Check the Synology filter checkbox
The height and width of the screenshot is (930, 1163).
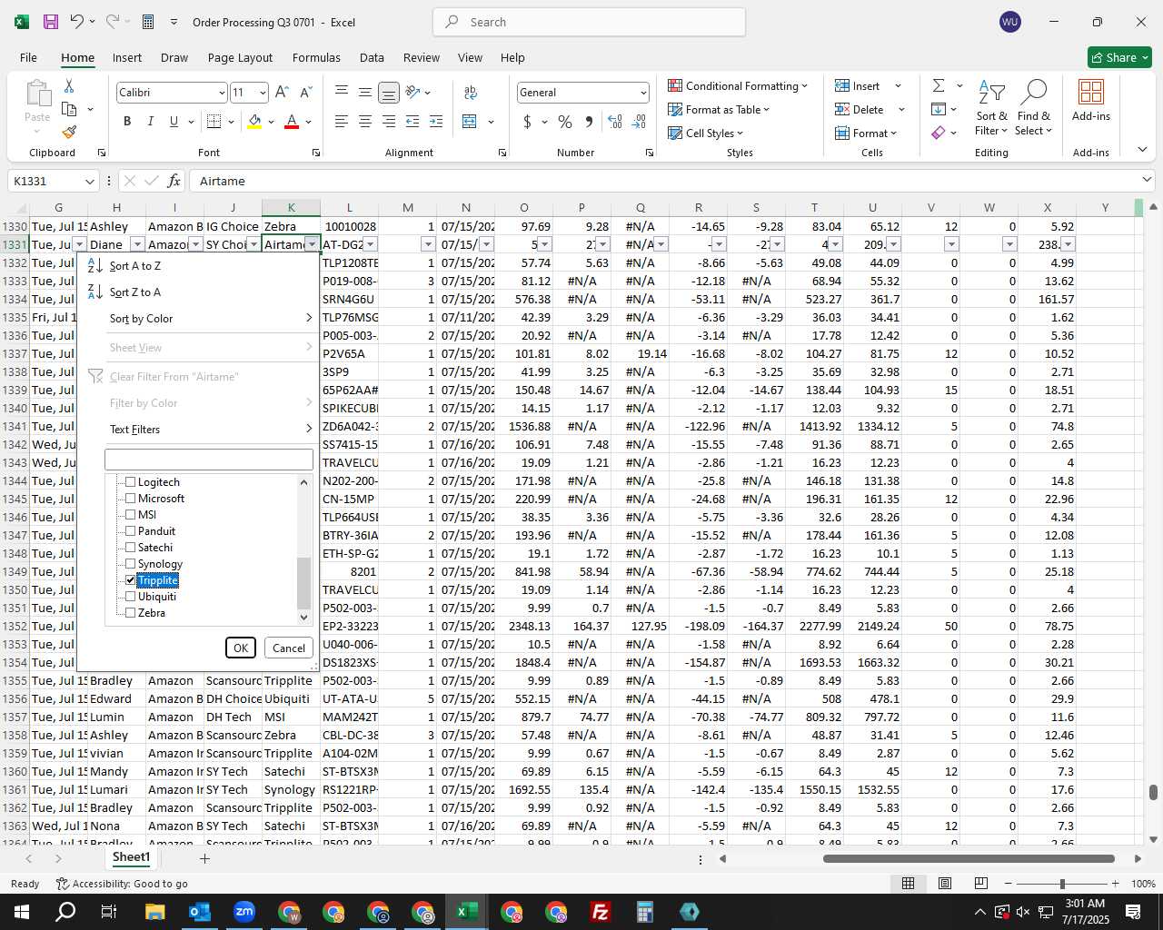pyautogui.click(x=131, y=564)
